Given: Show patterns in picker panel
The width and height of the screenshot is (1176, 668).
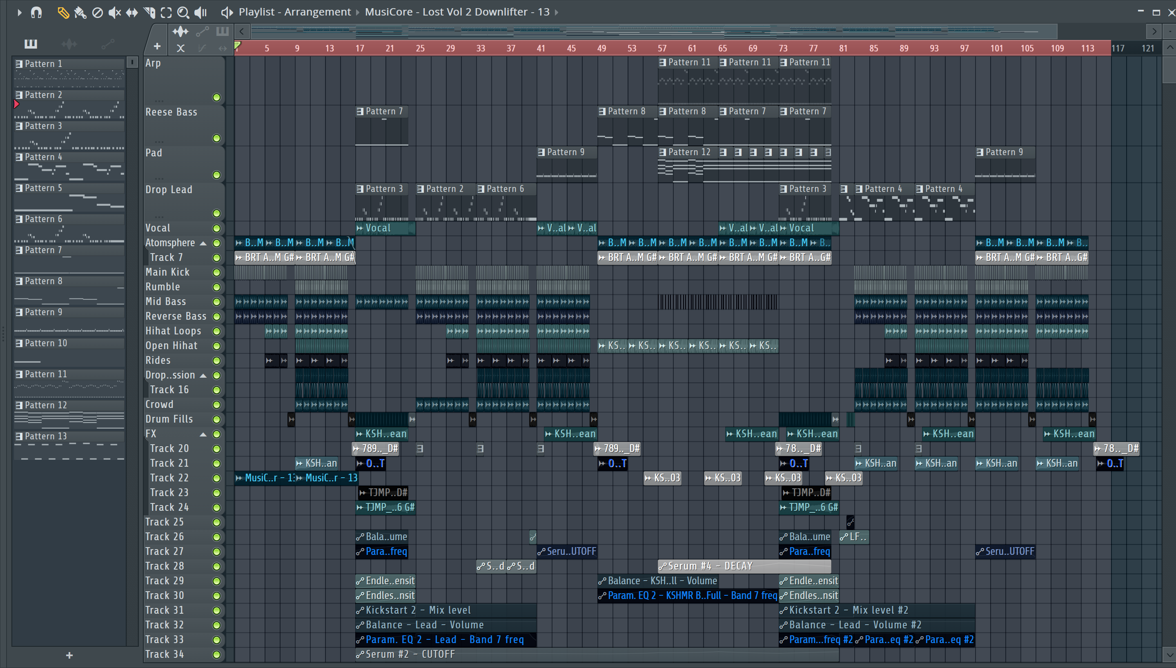Looking at the screenshot, I should click(31, 44).
